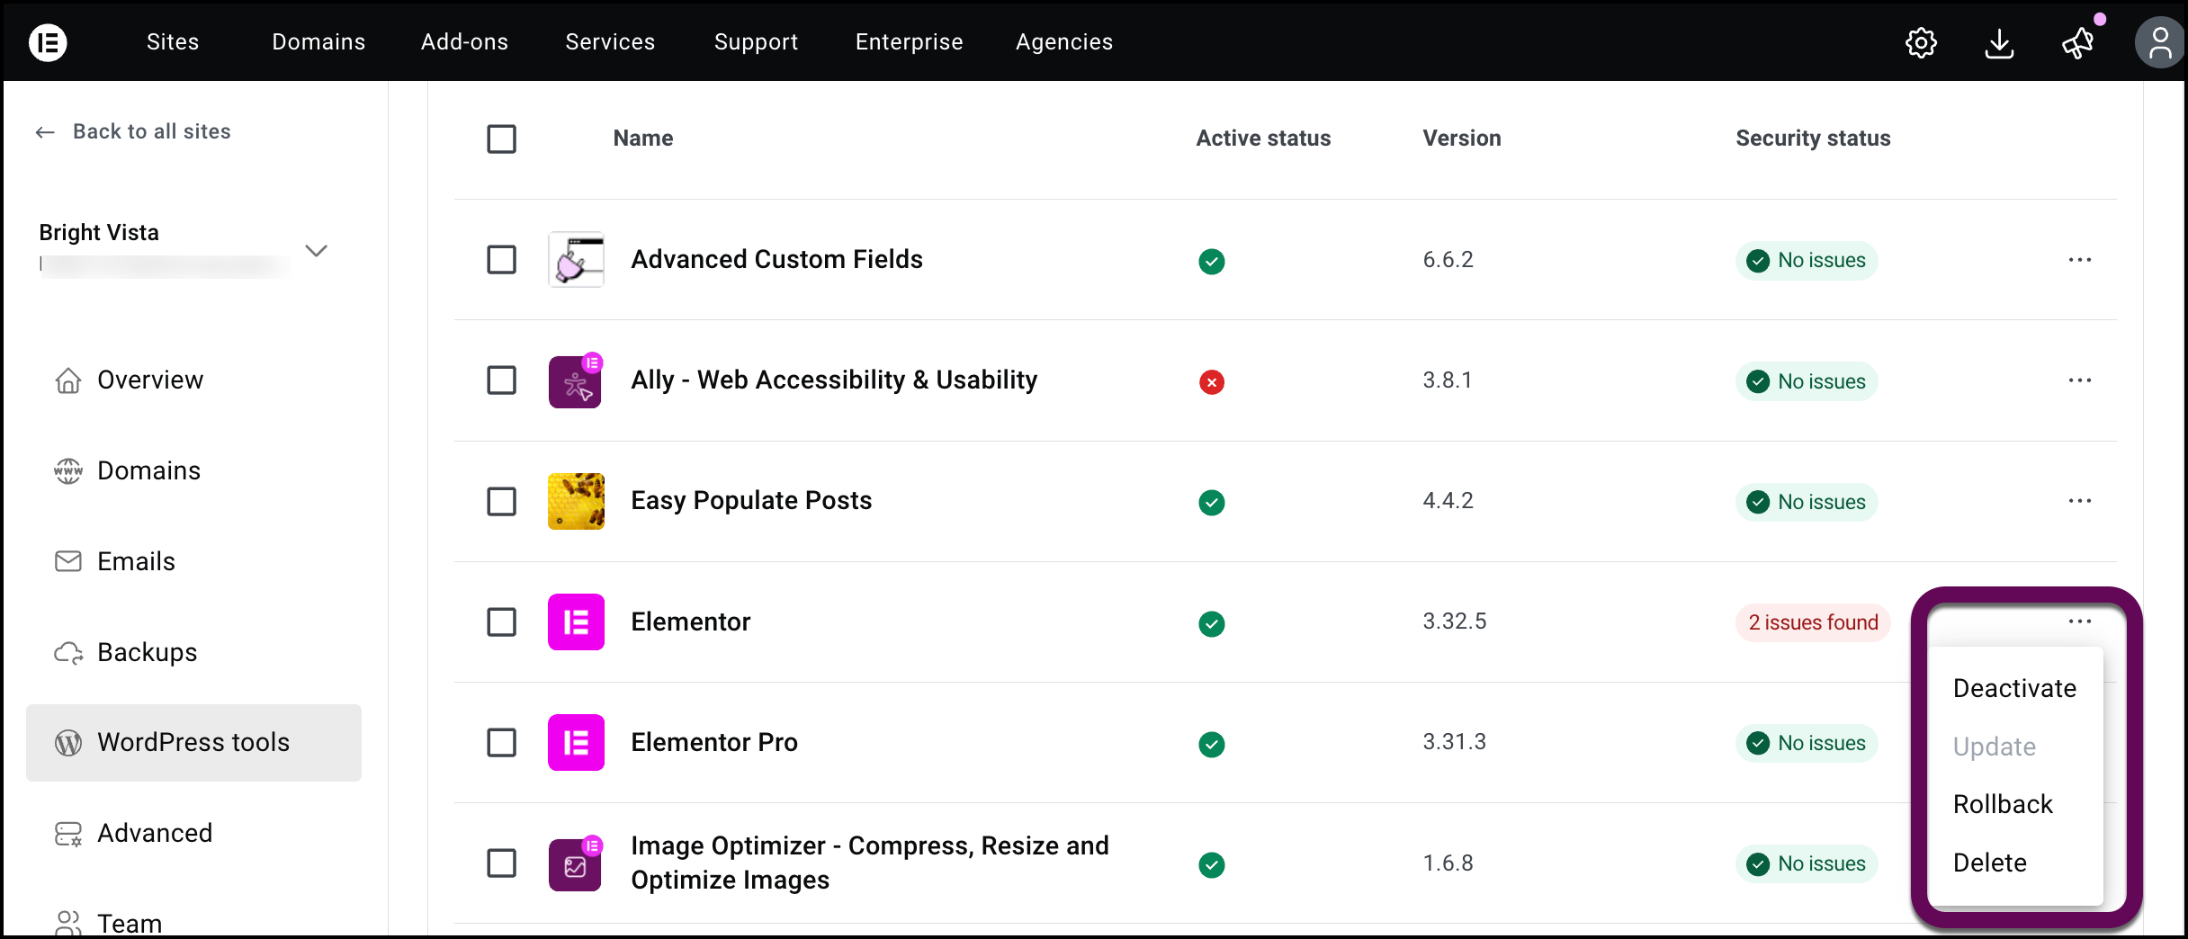Open the user profile avatar
The width and height of the screenshot is (2188, 939).
click(2159, 41)
